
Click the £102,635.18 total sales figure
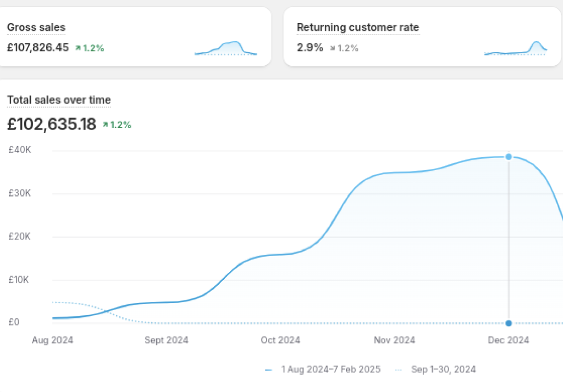coord(52,124)
